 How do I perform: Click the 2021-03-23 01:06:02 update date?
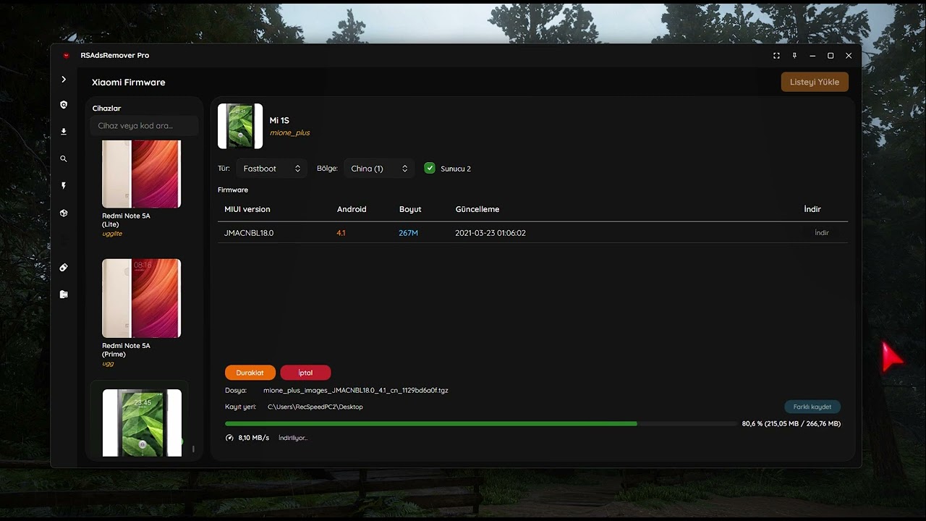coord(490,233)
